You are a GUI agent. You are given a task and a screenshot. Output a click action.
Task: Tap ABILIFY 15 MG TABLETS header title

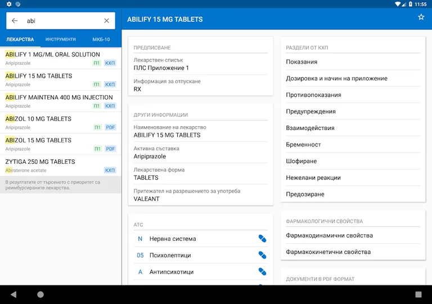[165, 19]
